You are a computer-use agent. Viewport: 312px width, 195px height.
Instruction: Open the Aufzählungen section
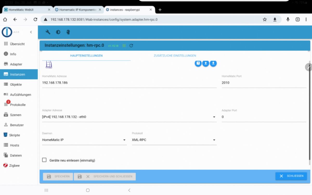pos(19,95)
